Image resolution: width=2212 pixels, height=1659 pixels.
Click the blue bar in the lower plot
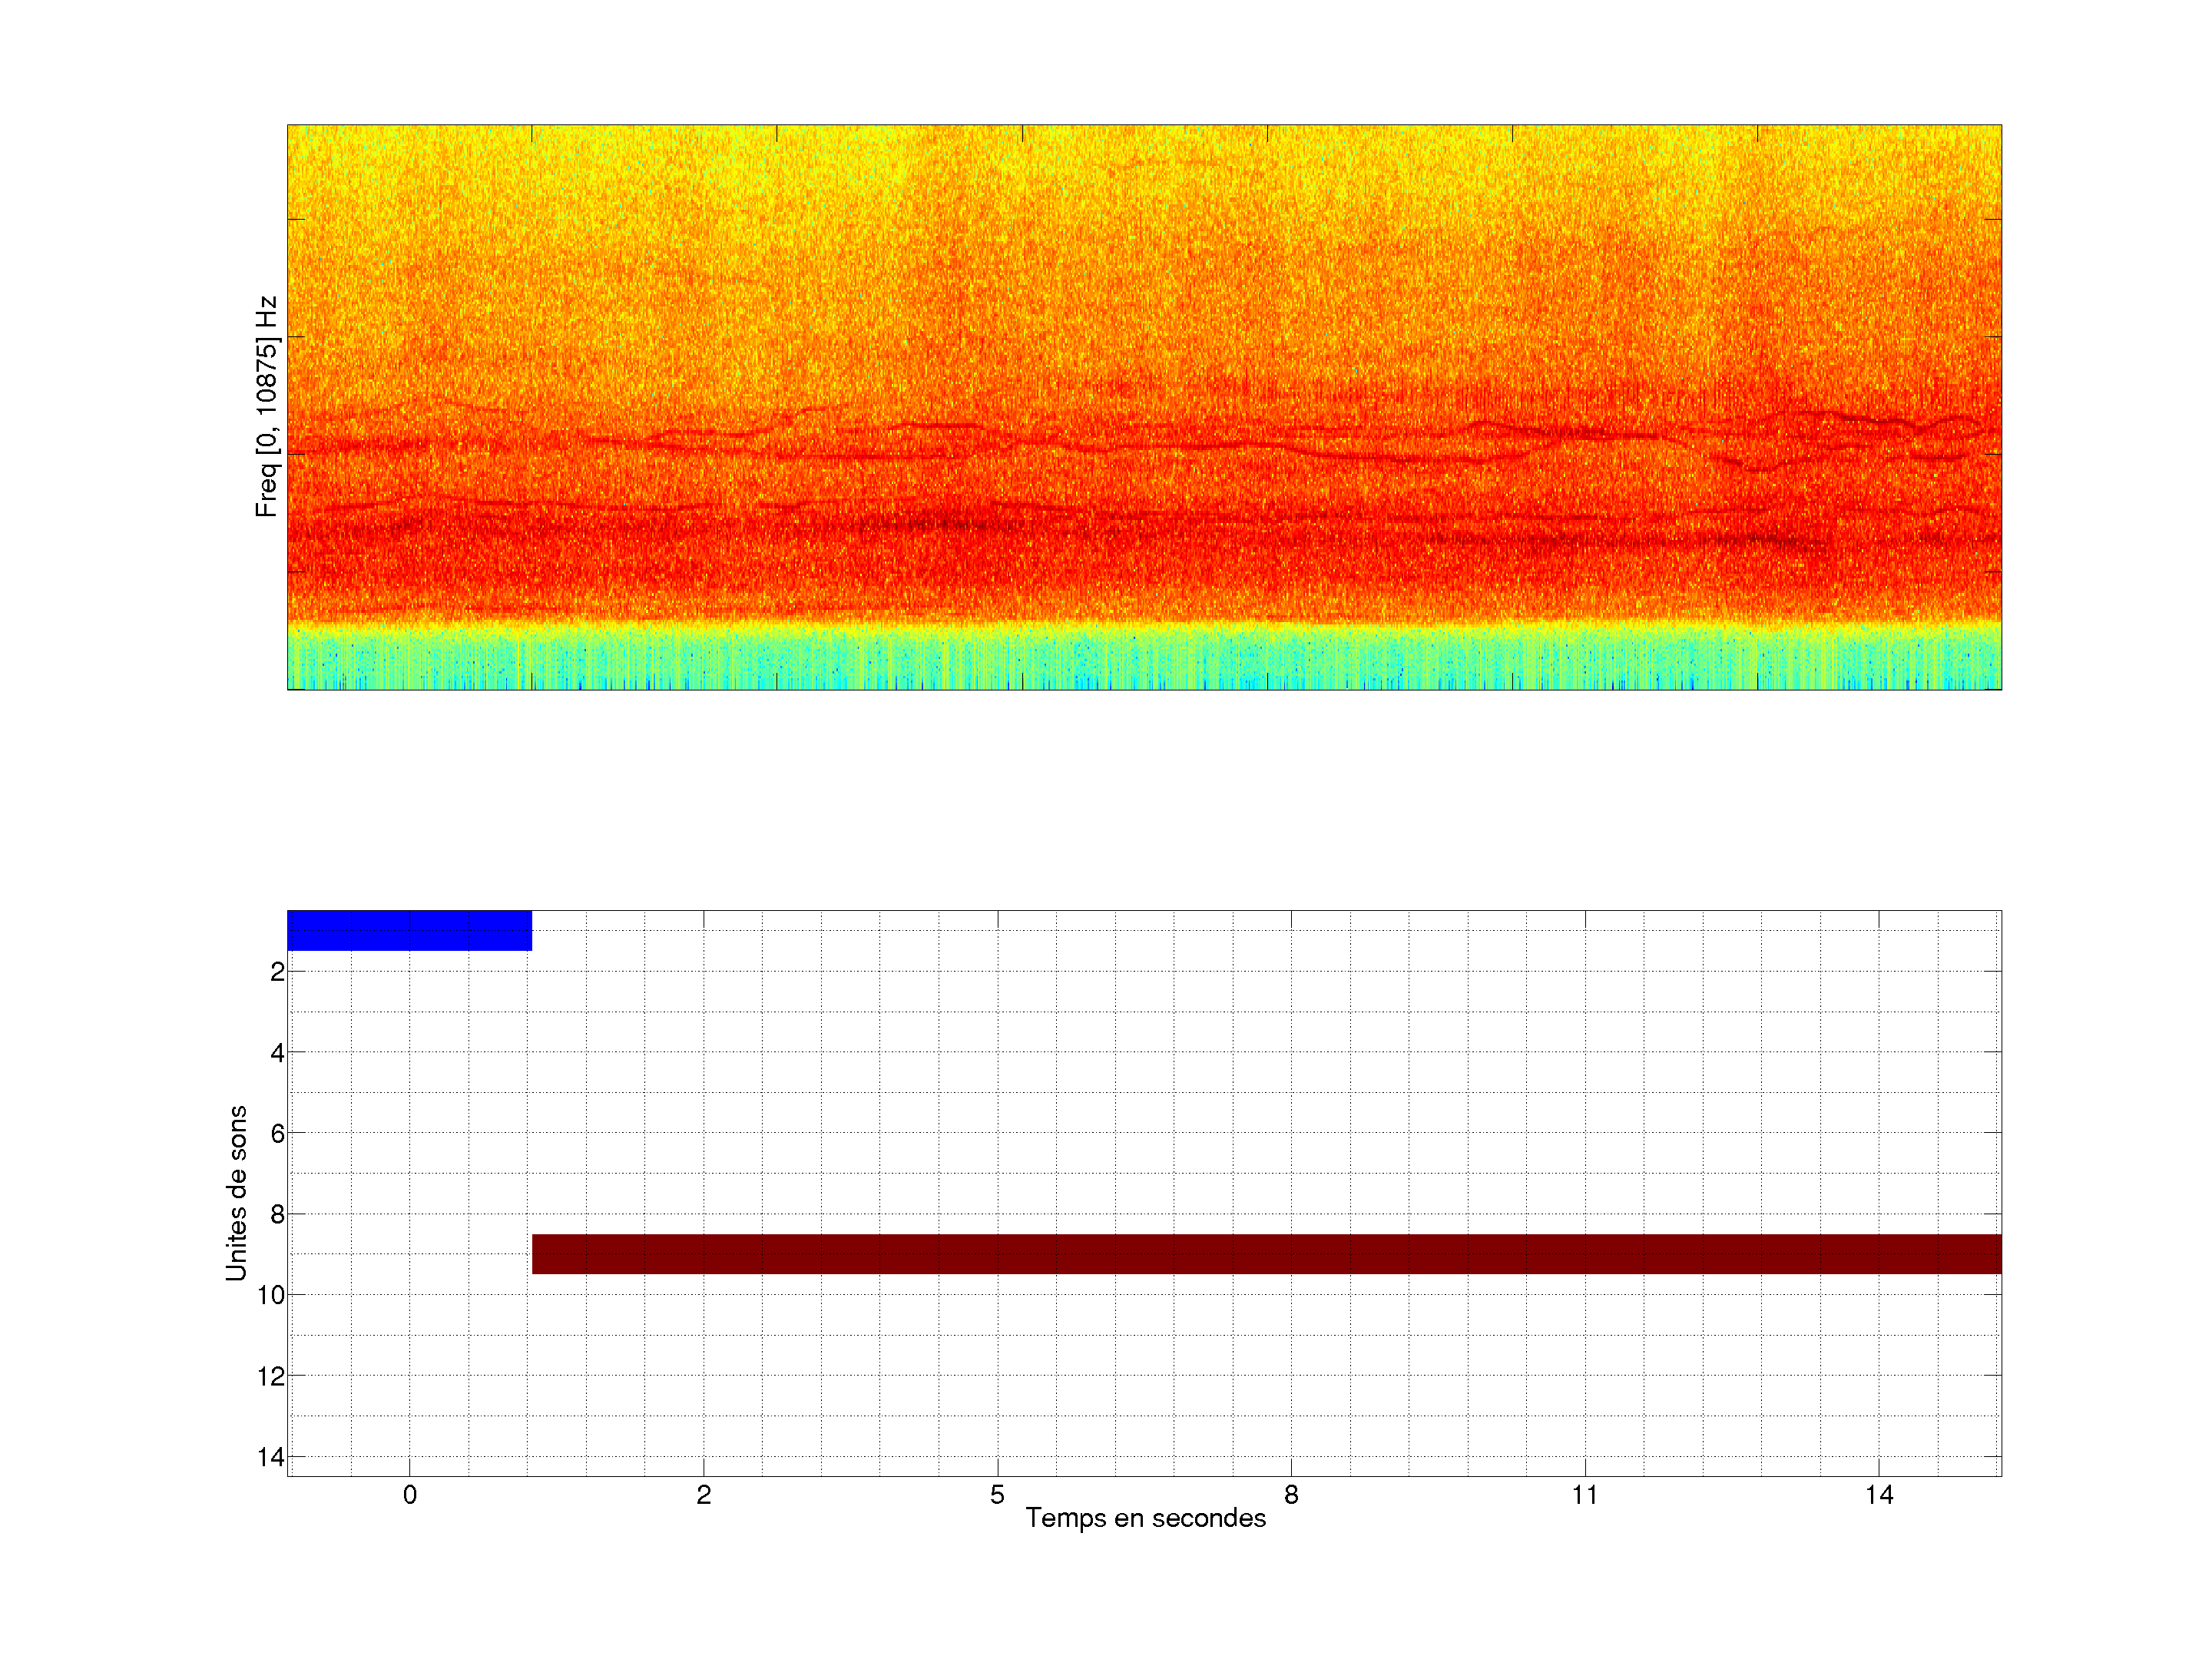(409, 930)
